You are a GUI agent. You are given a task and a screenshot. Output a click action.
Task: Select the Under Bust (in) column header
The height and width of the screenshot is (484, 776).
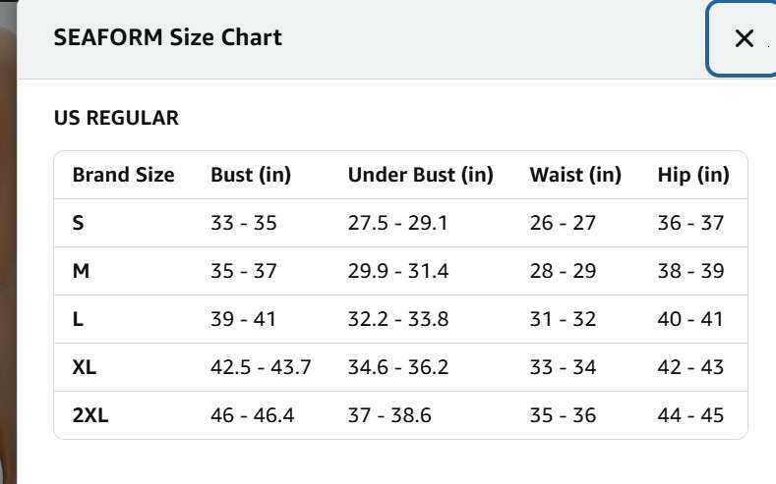point(420,175)
